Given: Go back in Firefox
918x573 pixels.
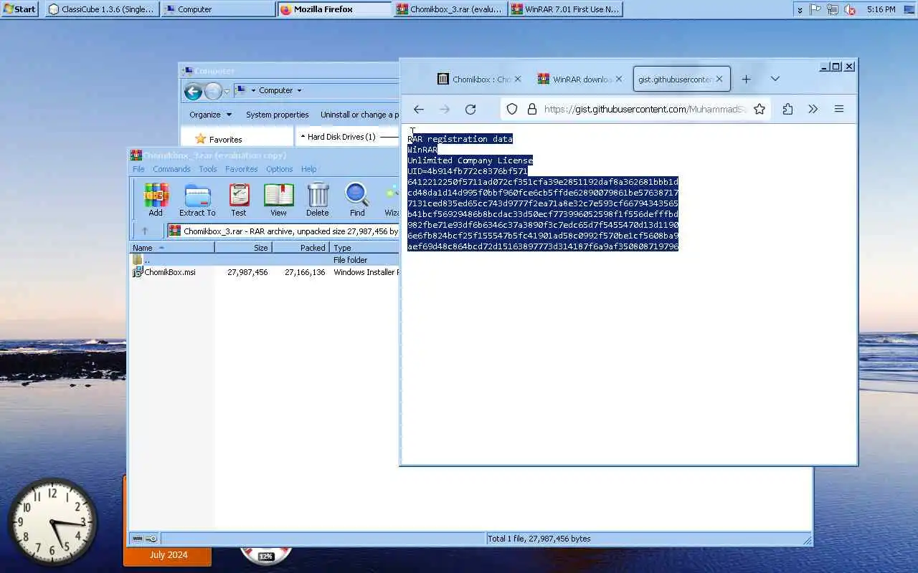Looking at the screenshot, I should (419, 109).
